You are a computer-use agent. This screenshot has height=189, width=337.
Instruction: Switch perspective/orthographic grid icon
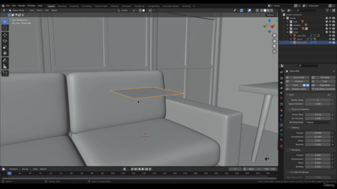(x=274, y=51)
